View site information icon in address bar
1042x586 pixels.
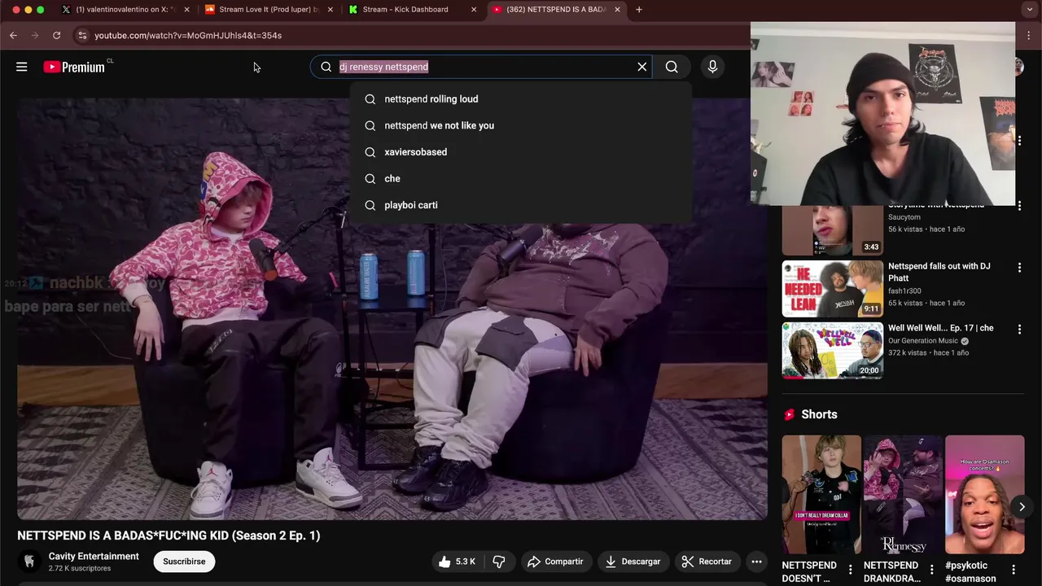coord(81,35)
